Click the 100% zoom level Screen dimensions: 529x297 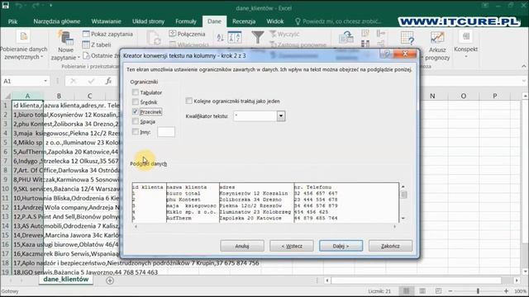(x=520, y=291)
